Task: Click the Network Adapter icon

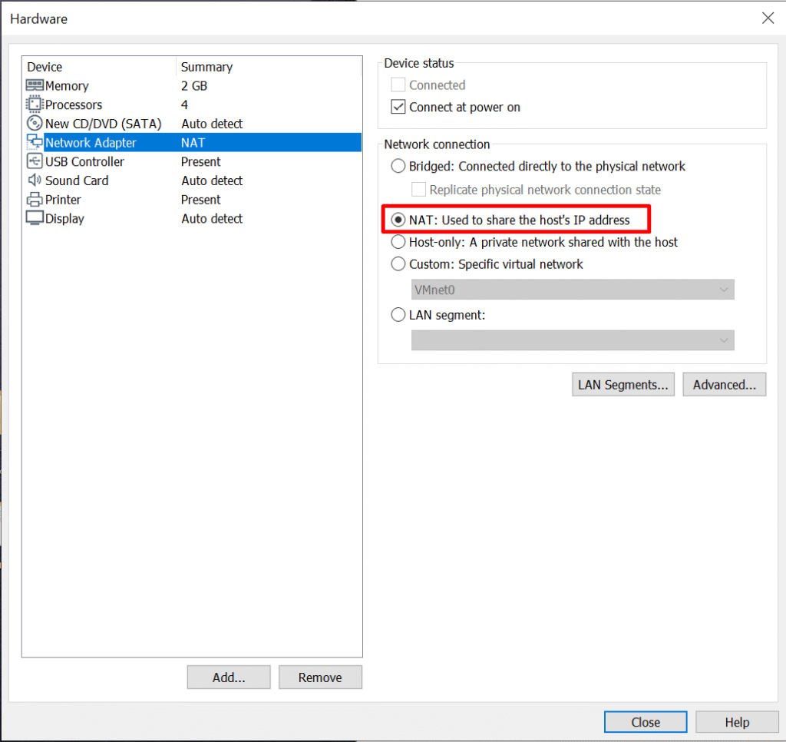Action: [x=35, y=143]
